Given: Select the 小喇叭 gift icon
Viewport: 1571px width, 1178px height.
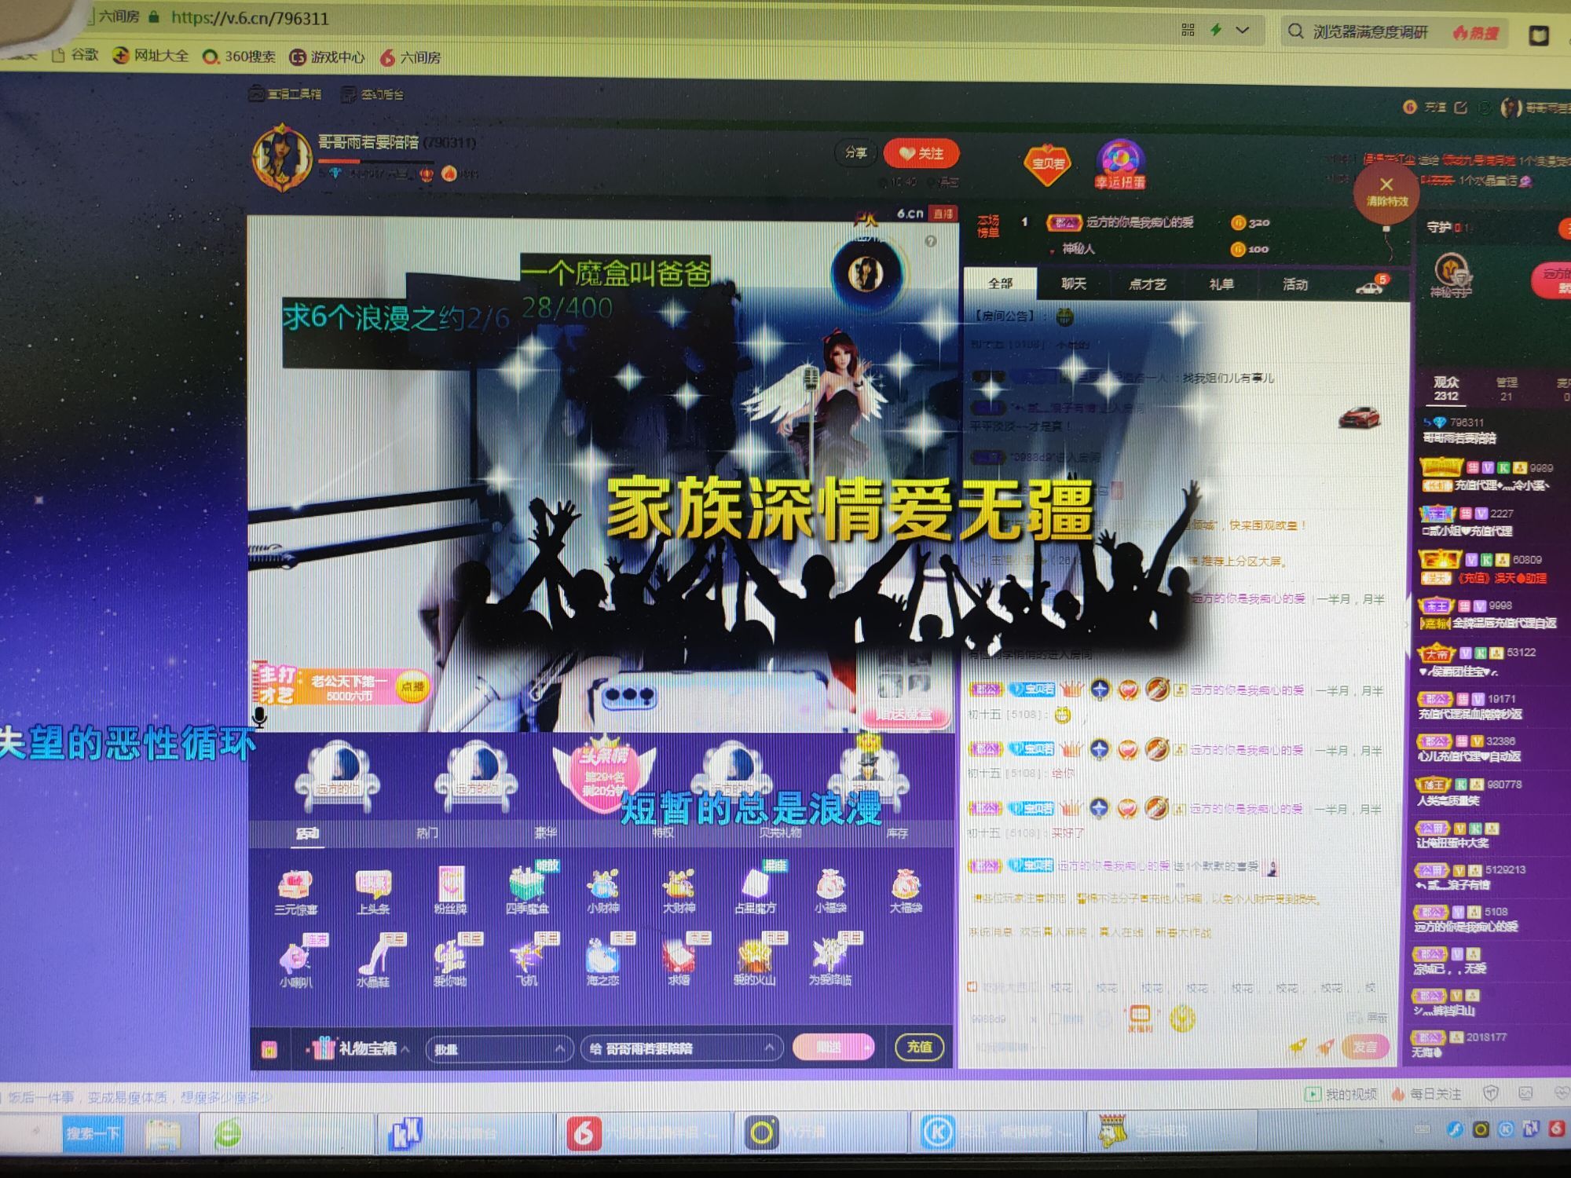Looking at the screenshot, I should tap(295, 958).
